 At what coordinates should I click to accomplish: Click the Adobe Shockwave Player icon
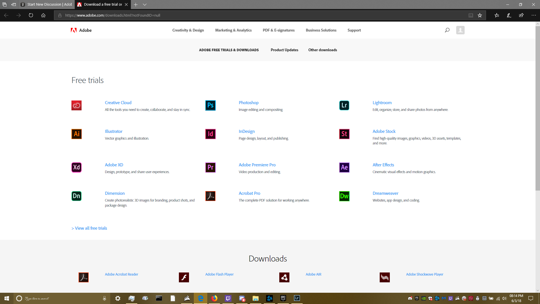coord(385,278)
